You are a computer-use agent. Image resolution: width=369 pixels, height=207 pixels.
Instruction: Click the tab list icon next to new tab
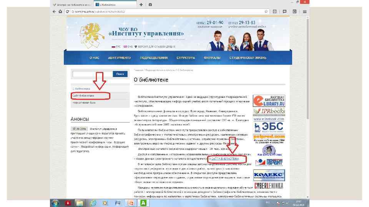point(150,5)
